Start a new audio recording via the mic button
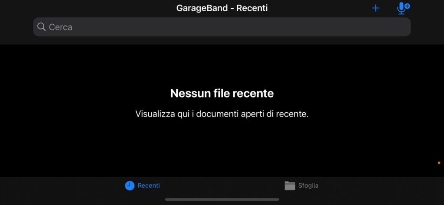 (403, 9)
